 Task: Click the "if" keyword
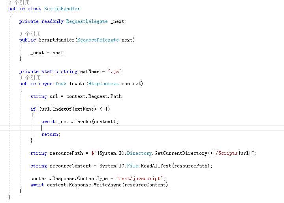33,109
